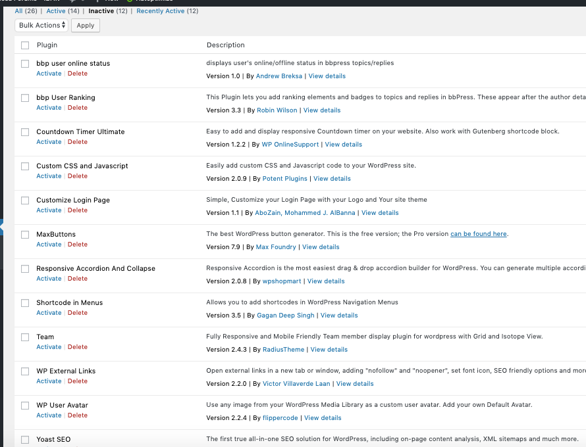View details for bbp User Ranking
The width and height of the screenshot is (586, 447).
(322, 110)
